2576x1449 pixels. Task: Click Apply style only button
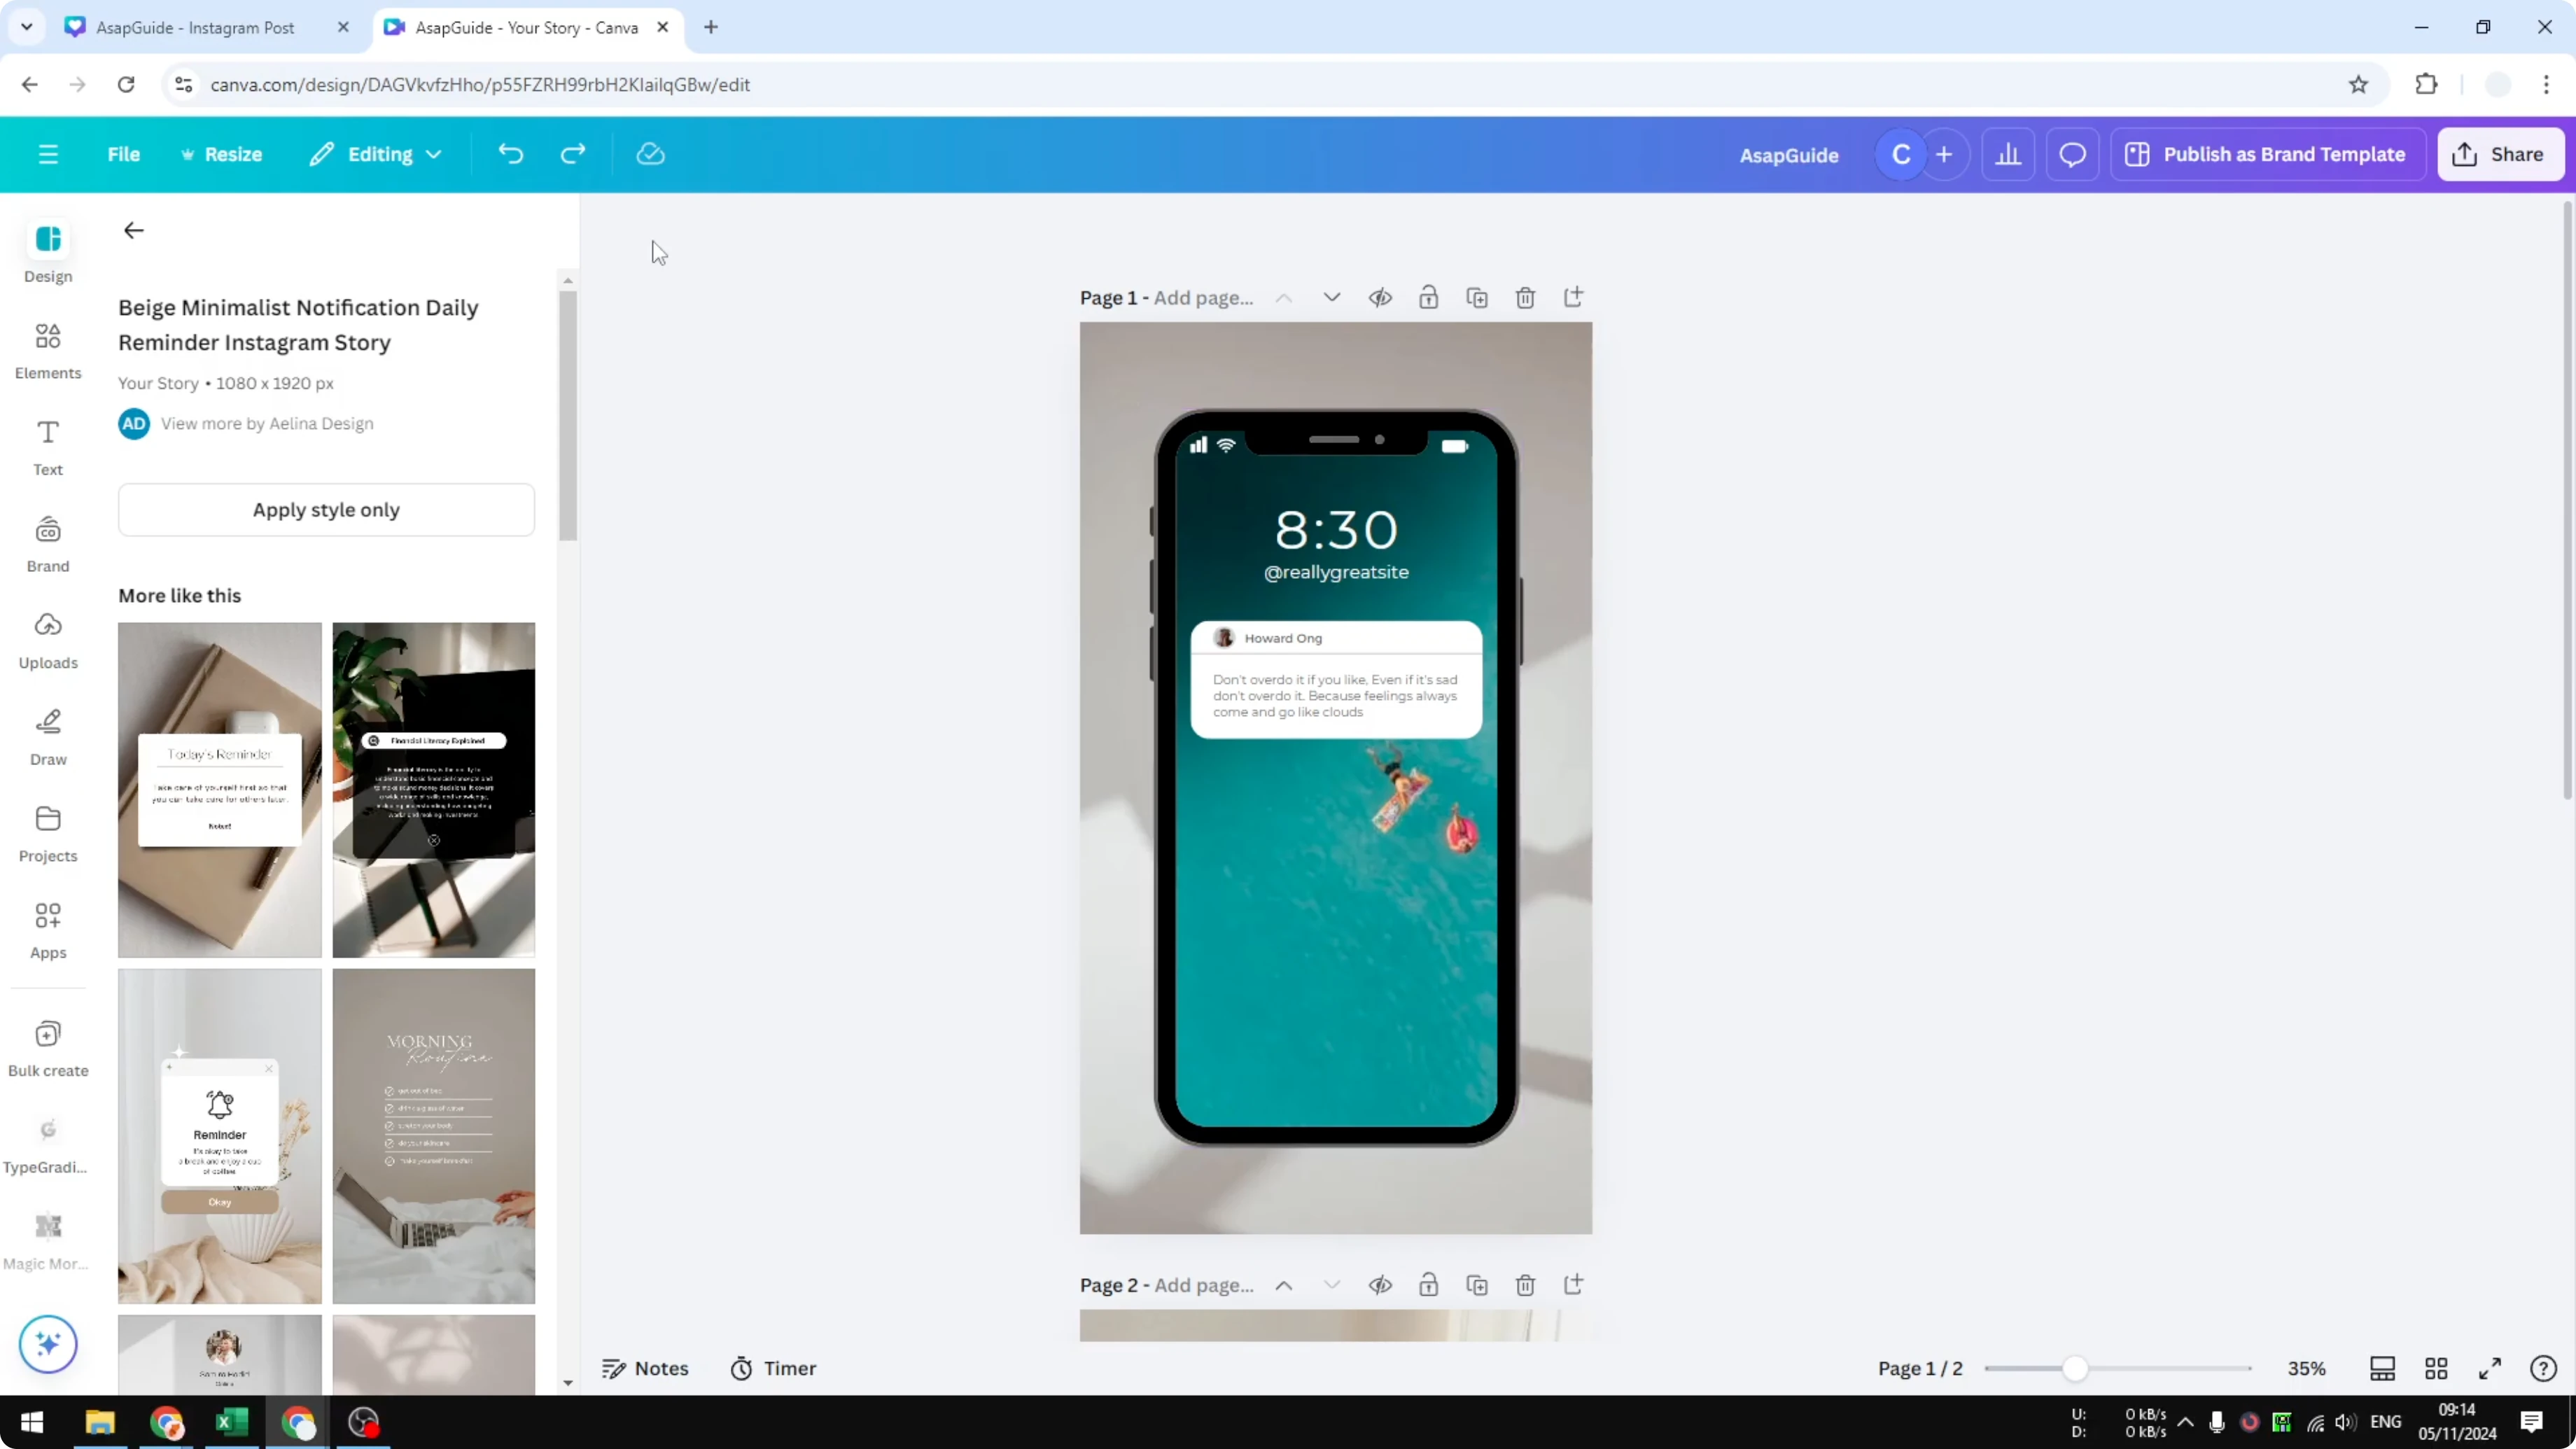click(326, 510)
